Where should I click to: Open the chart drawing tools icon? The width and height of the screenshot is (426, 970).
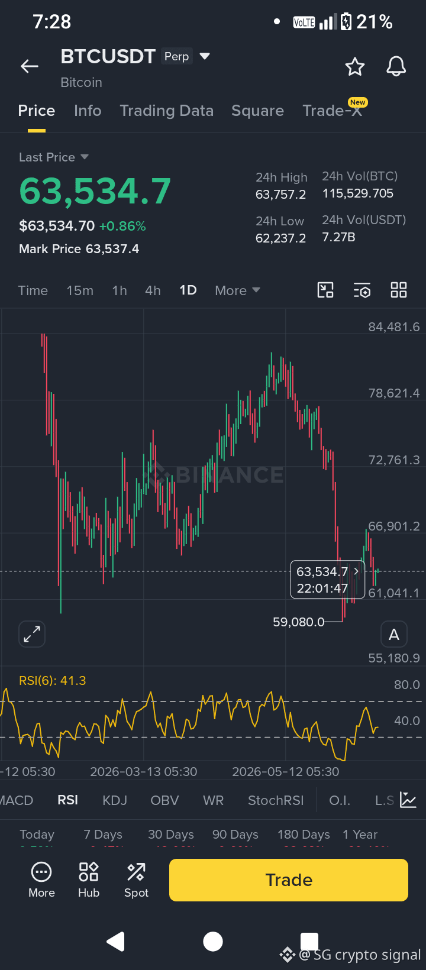click(325, 290)
